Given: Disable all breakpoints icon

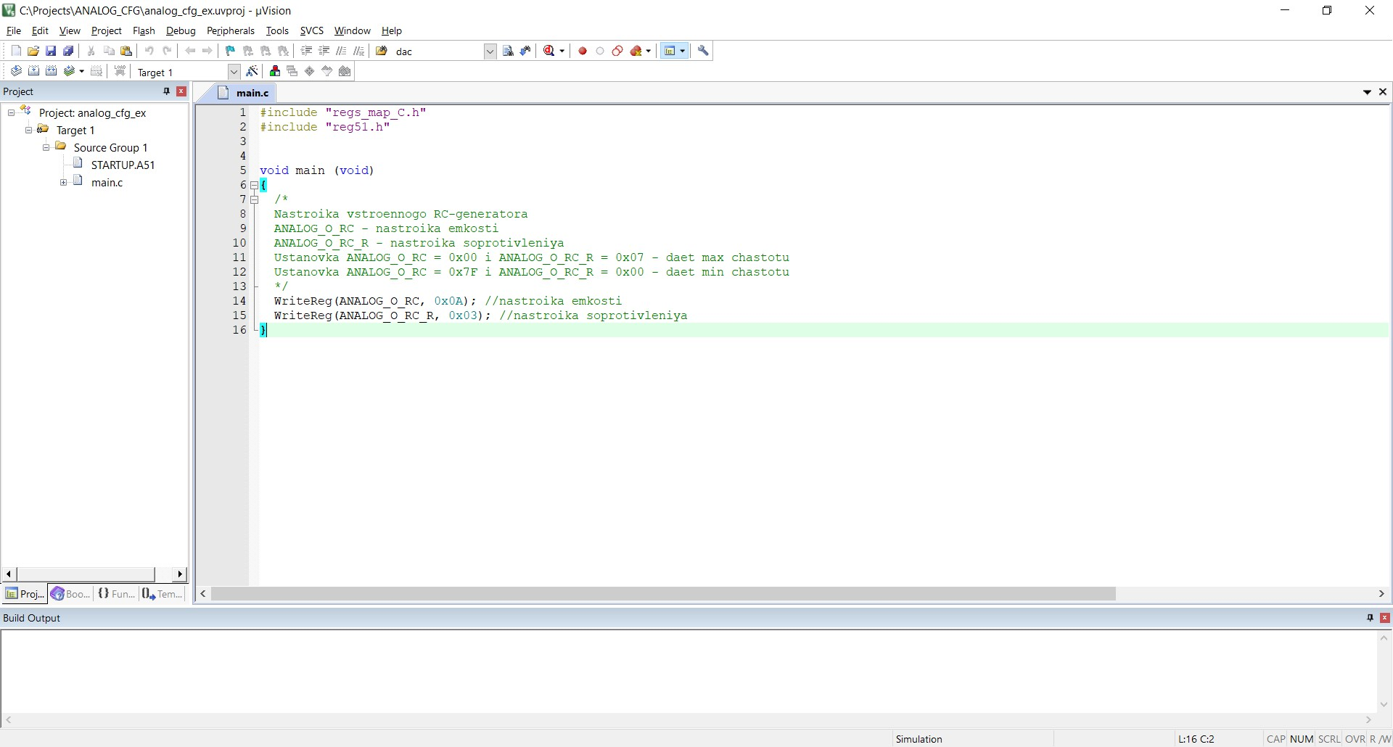Looking at the screenshot, I should 617,51.
